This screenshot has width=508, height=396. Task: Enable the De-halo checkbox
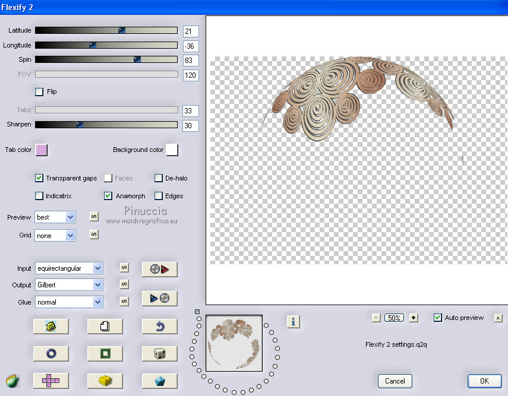[159, 178]
